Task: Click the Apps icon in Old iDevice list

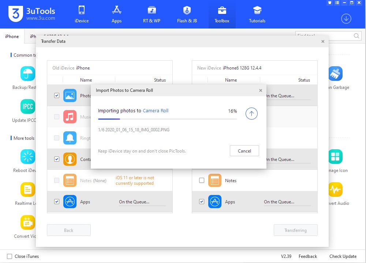Action: 70,202
